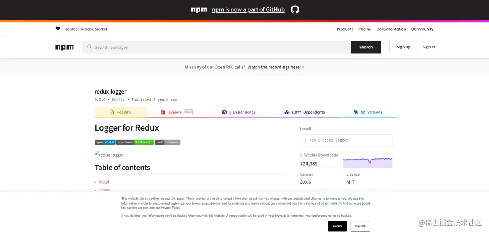This screenshot has width=489, height=234.
Task: Click the Explore tab file icon
Action: (x=163, y=112)
